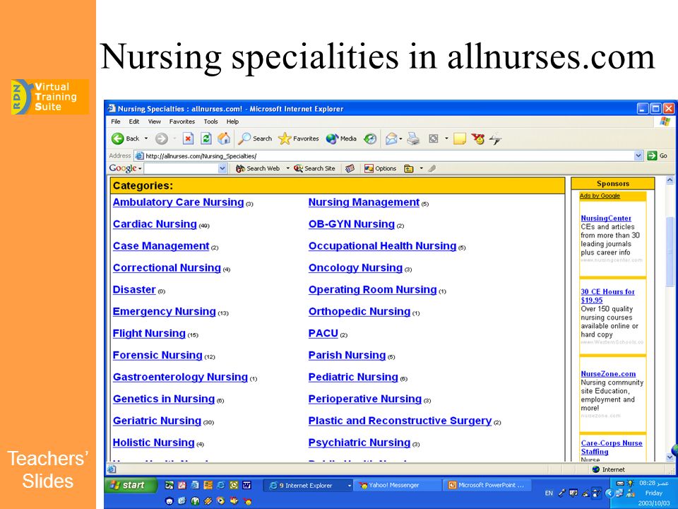Click the yellow Discuss note icon

[459, 139]
